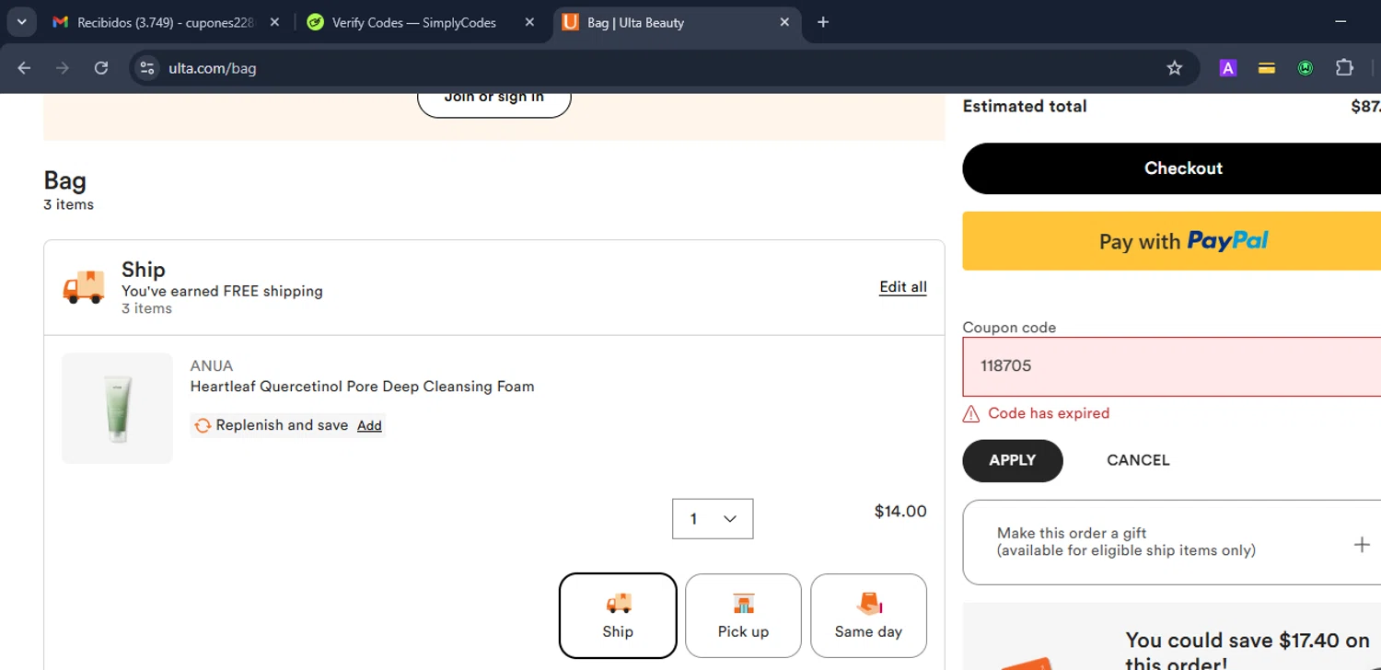Click the Code has expired warning icon
Viewport: 1381px width, 670px height.
pyautogui.click(x=970, y=414)
